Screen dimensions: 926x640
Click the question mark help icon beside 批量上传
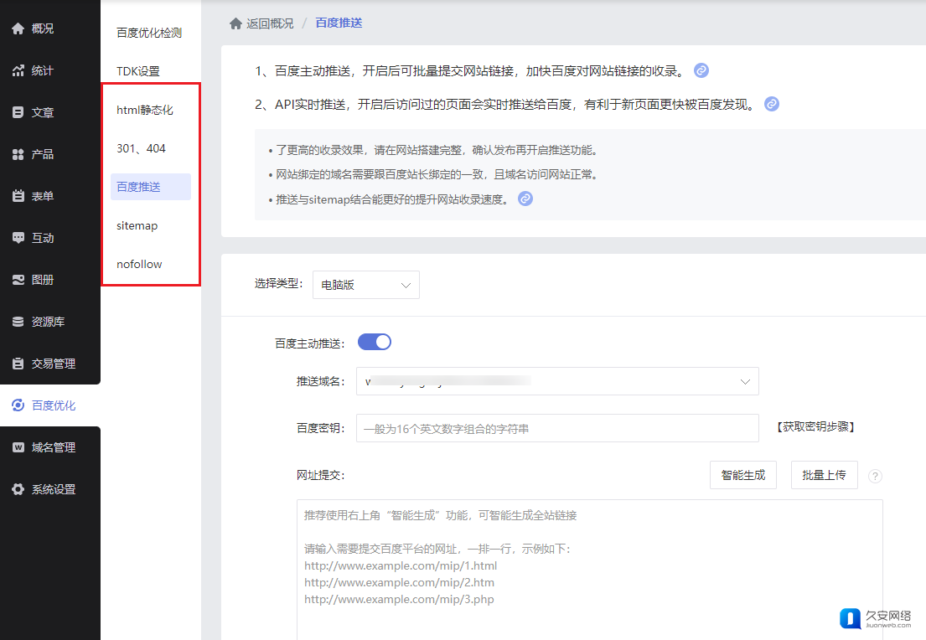[875, 476]
